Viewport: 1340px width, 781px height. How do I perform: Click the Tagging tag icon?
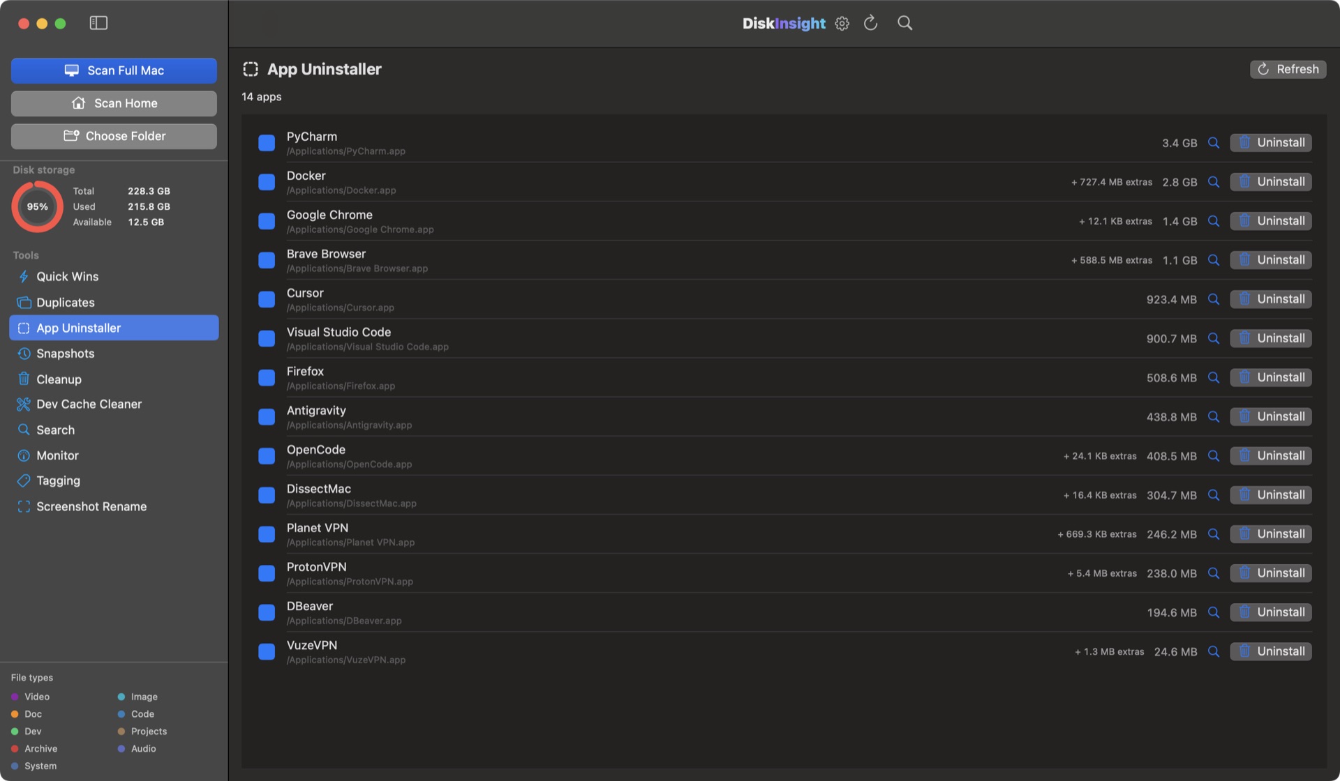coord(24,480)
